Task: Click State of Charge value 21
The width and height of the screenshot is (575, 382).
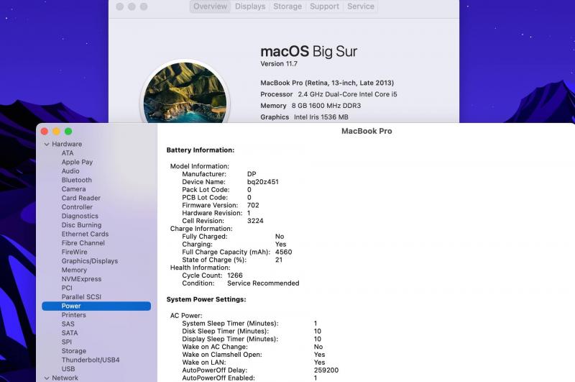Action: [279, 260]
